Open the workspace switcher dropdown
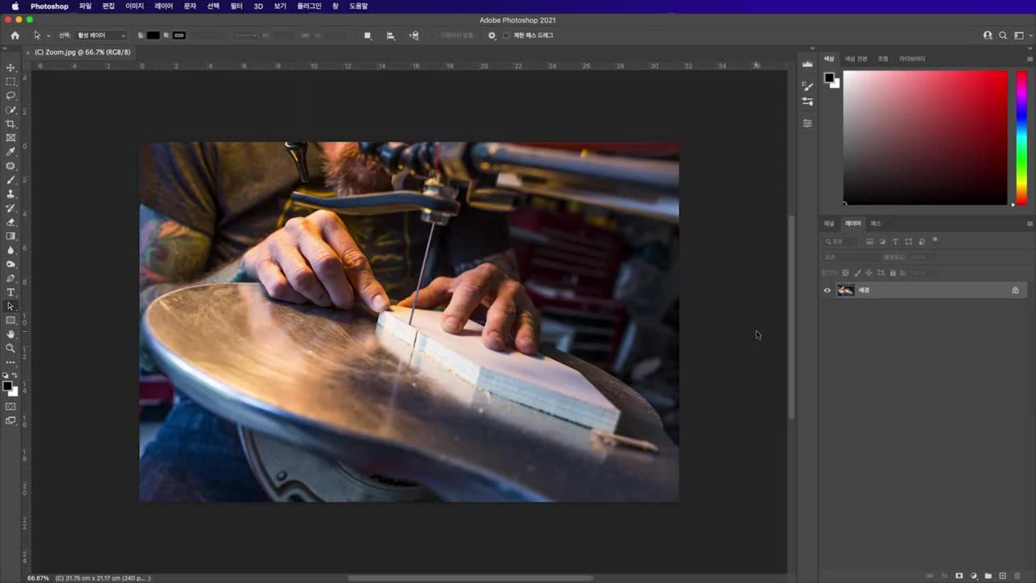This screenshot has height=583, width=1036. click(1021, 36)
